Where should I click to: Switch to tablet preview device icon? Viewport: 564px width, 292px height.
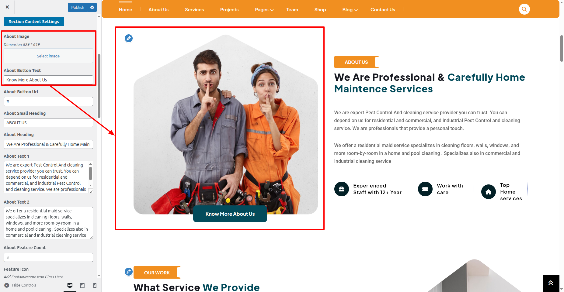tap(82, 285)
